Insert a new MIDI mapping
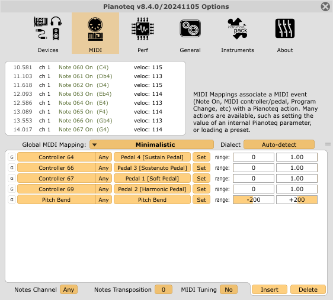333x300 pixels. (x=270, y=289)
